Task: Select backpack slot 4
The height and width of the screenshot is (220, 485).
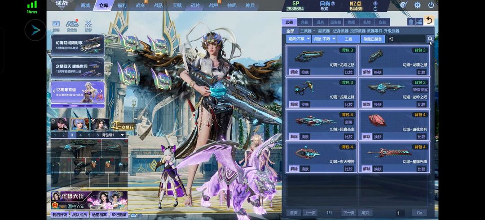Action: (80, 135)
